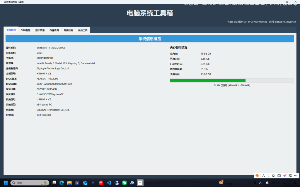Select the 存储设备 tab
The image size is (300, 187).
click(x=54, y=30)
